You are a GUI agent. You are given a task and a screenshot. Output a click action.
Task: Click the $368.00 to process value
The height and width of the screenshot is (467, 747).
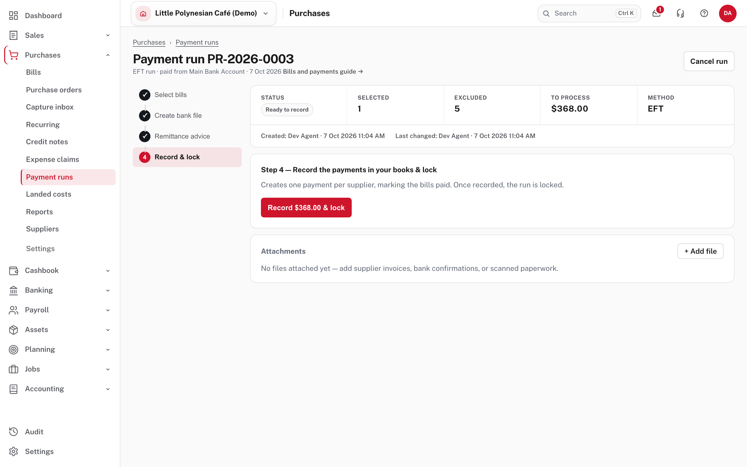570,109
